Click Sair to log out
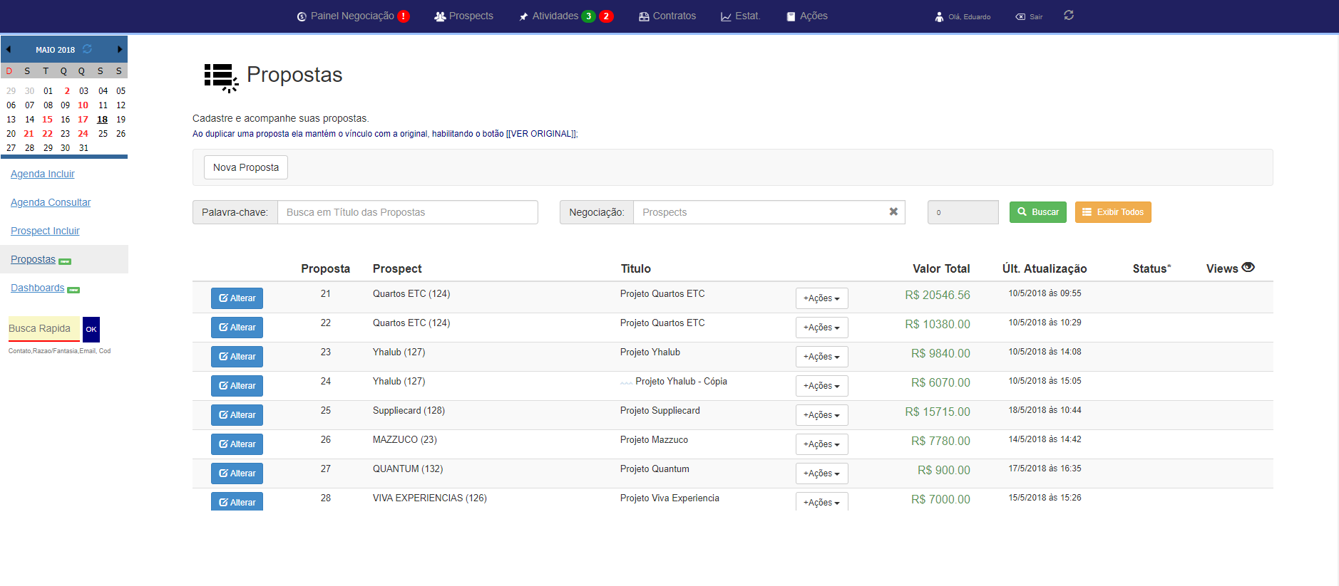Screen dimensions: 1339x586 1029,16
